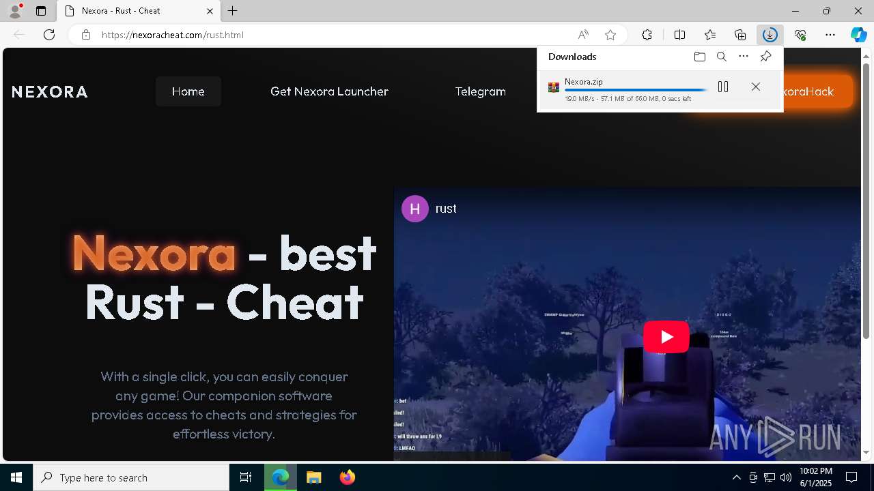Image resolution: width=874 pixels, height=491 pixels.
Task: Open the Telegram nav link
Action: [481, 91]
